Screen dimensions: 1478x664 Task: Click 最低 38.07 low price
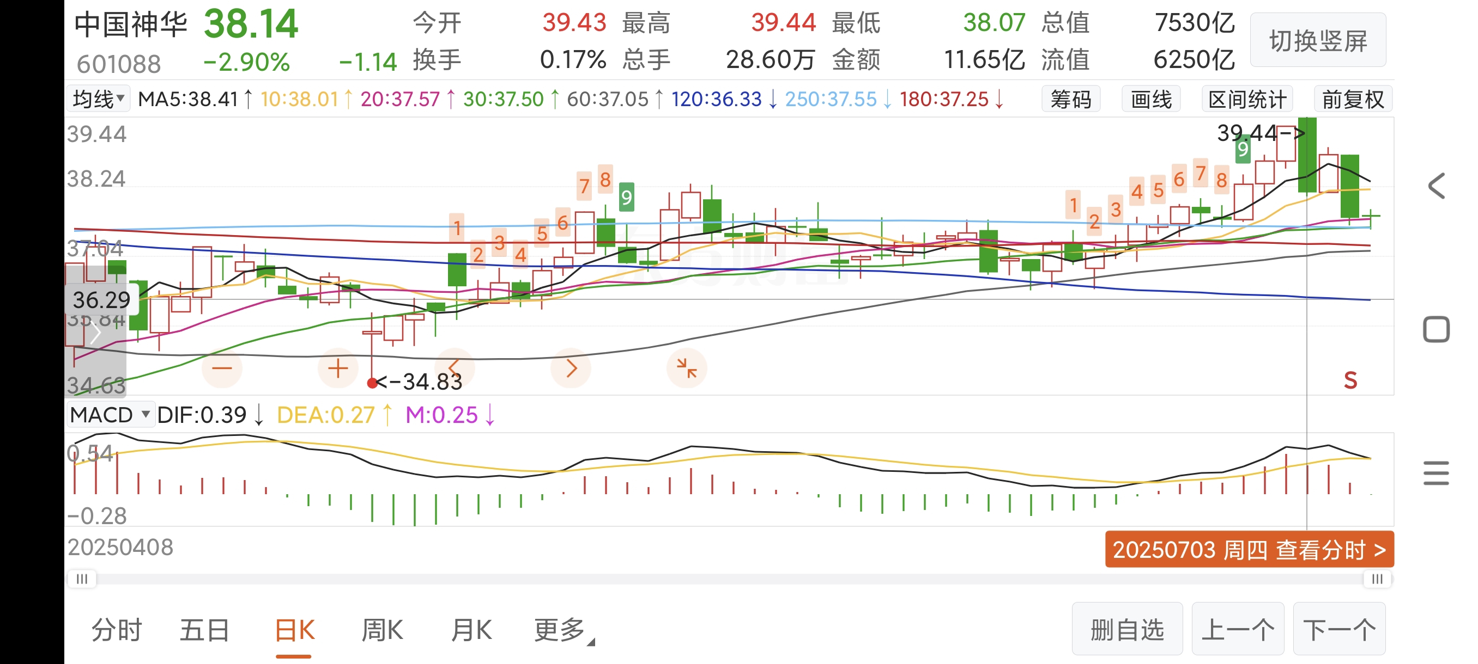tap(994, 23)
